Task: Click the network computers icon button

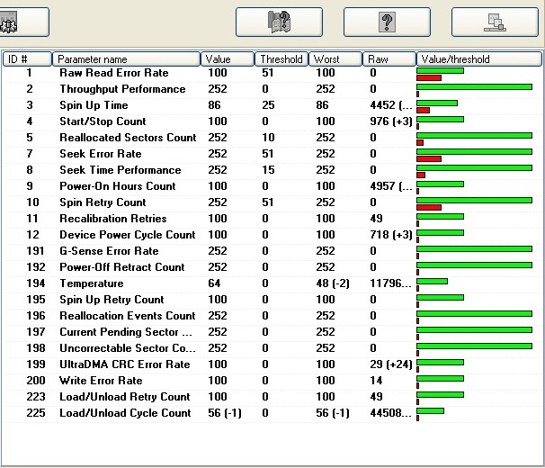Action: click(x=495, y=22)
